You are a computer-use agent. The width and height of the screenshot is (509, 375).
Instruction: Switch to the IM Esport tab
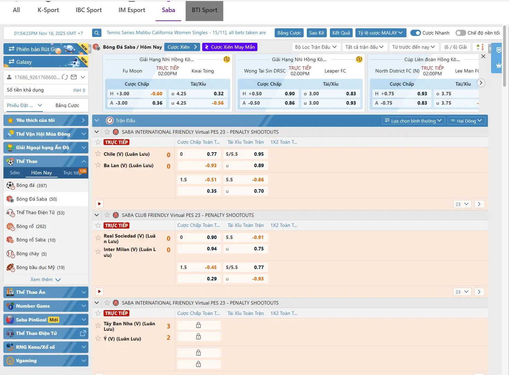point(131,10)
